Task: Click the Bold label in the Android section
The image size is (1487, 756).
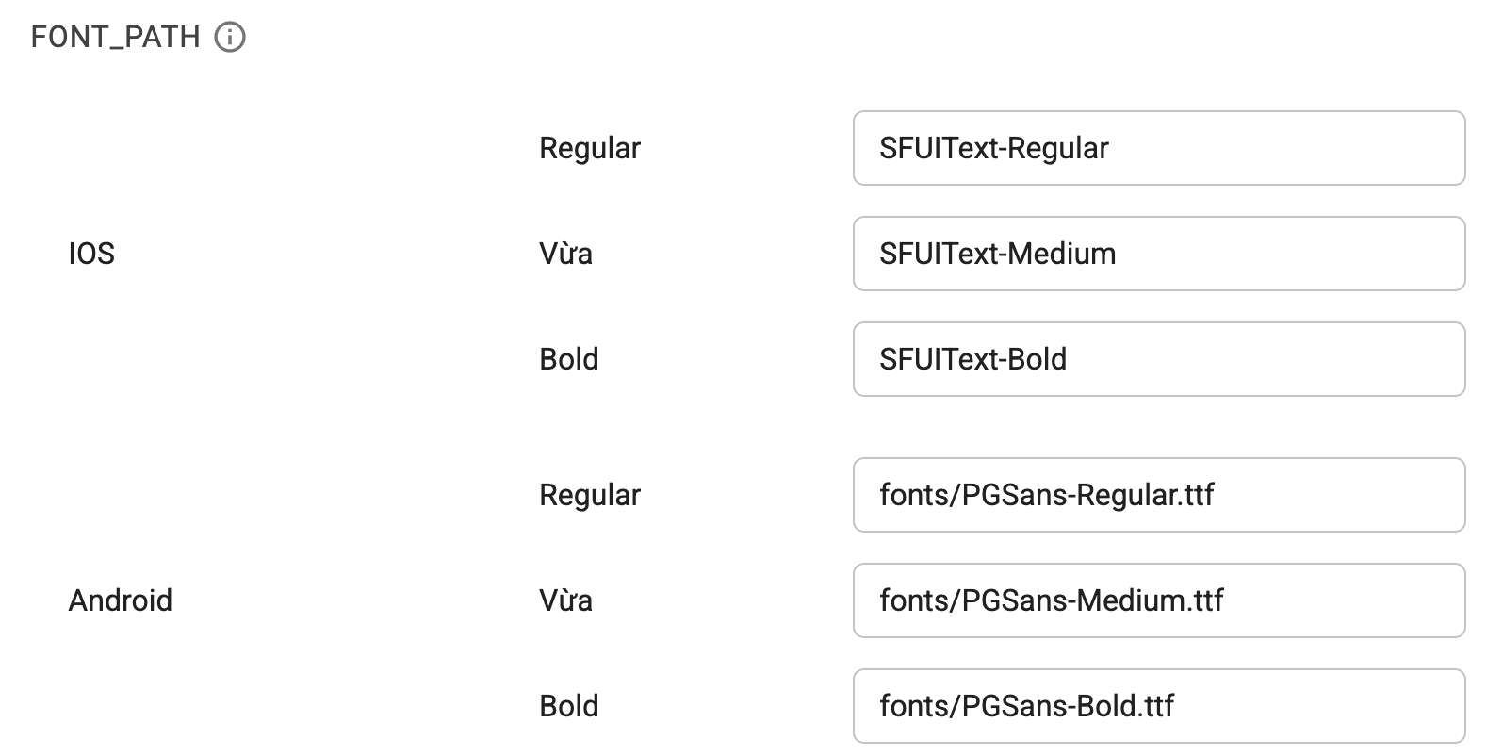Action: coord(568,706)
